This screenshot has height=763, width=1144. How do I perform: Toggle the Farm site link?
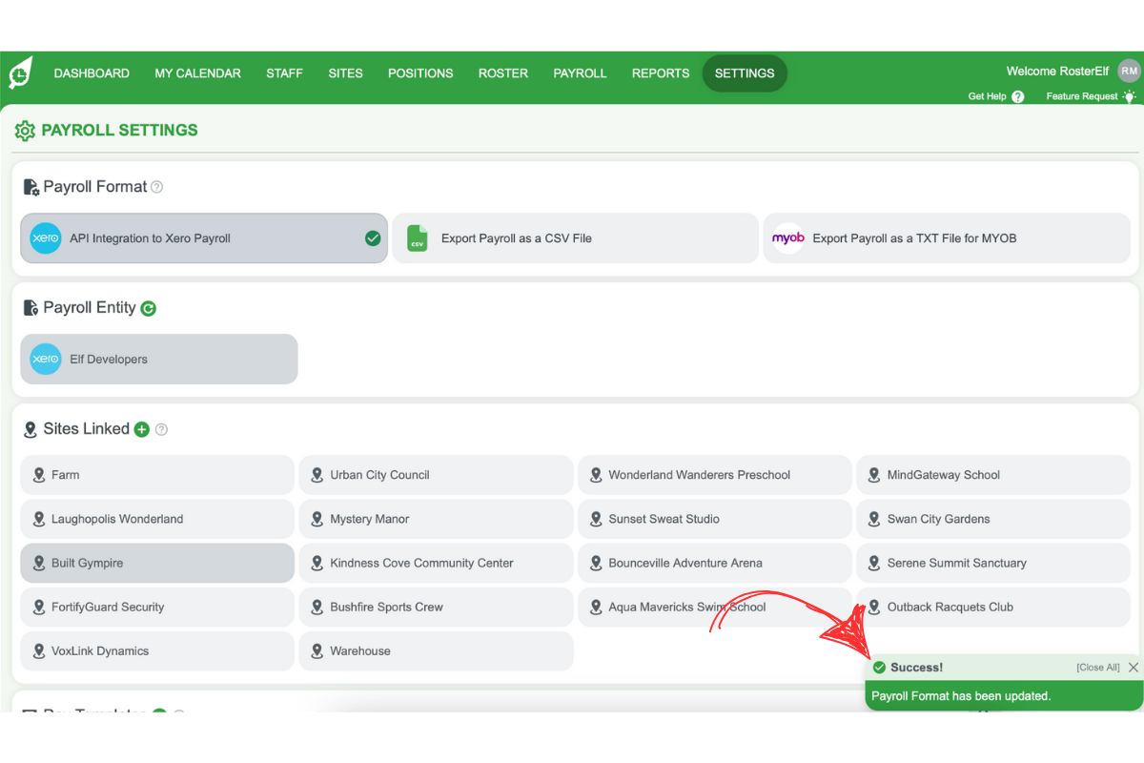click(x=156, y=474)
